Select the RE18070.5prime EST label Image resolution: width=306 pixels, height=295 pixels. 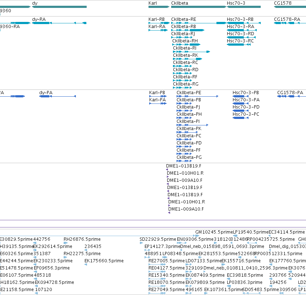pos(166,282)
